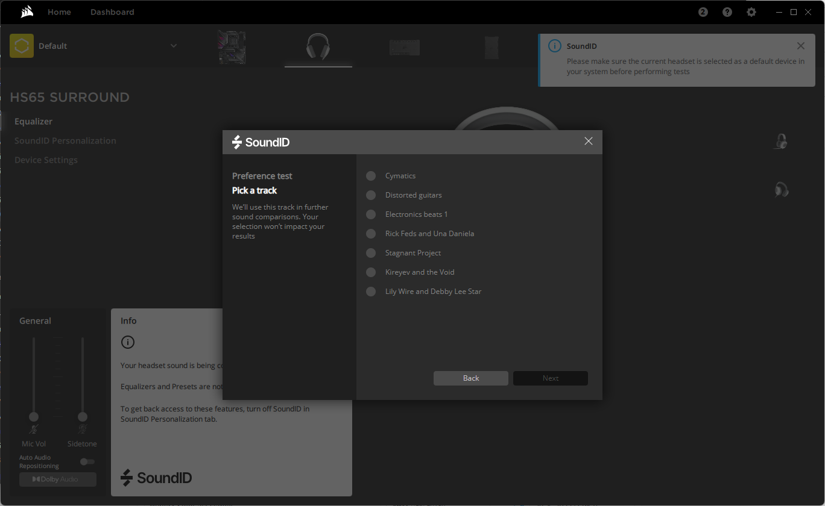Open SoundID Personalization section
This screenshot has height=506, width=825.
pos(65,141)
